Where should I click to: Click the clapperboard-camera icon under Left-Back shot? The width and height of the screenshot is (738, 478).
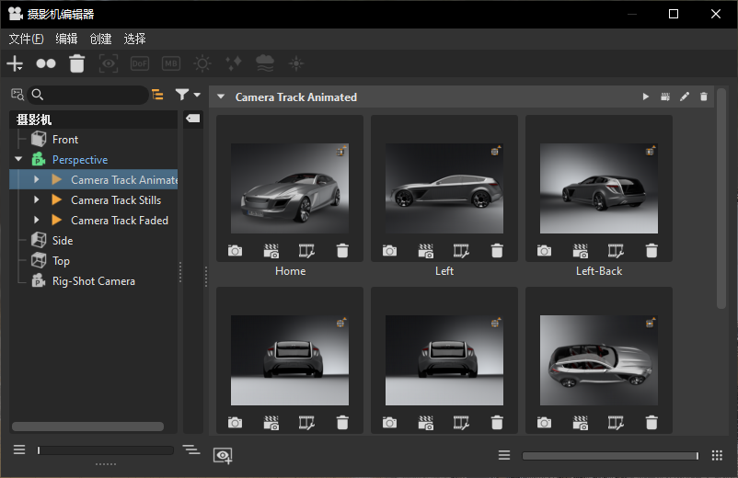point(580,251)
